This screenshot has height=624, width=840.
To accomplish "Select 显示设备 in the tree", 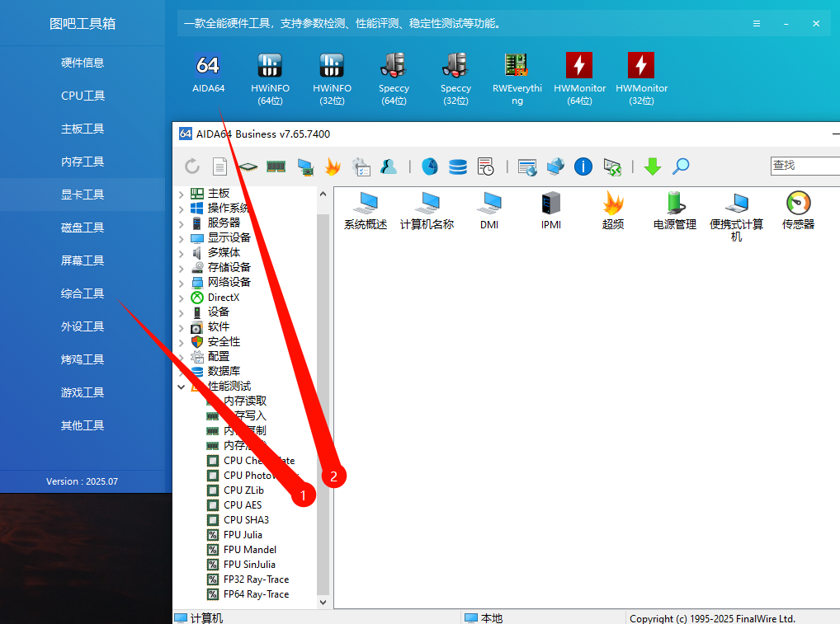I will [229, 237].
